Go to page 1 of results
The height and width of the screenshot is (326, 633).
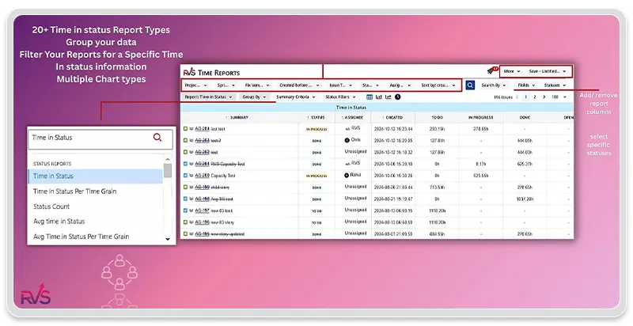(x=525, y=97)
